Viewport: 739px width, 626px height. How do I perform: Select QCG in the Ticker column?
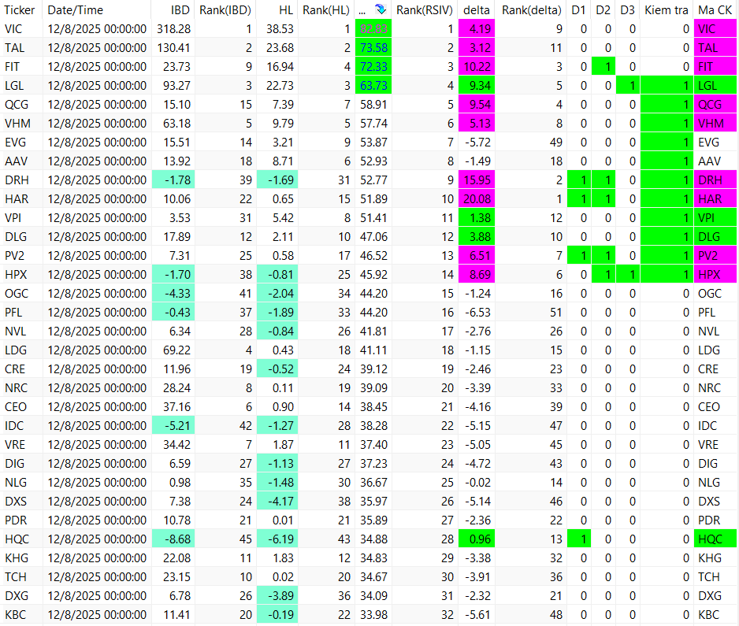point(17,104)
